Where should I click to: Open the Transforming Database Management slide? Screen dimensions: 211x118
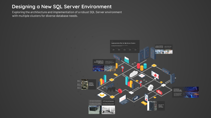point(164,49)
